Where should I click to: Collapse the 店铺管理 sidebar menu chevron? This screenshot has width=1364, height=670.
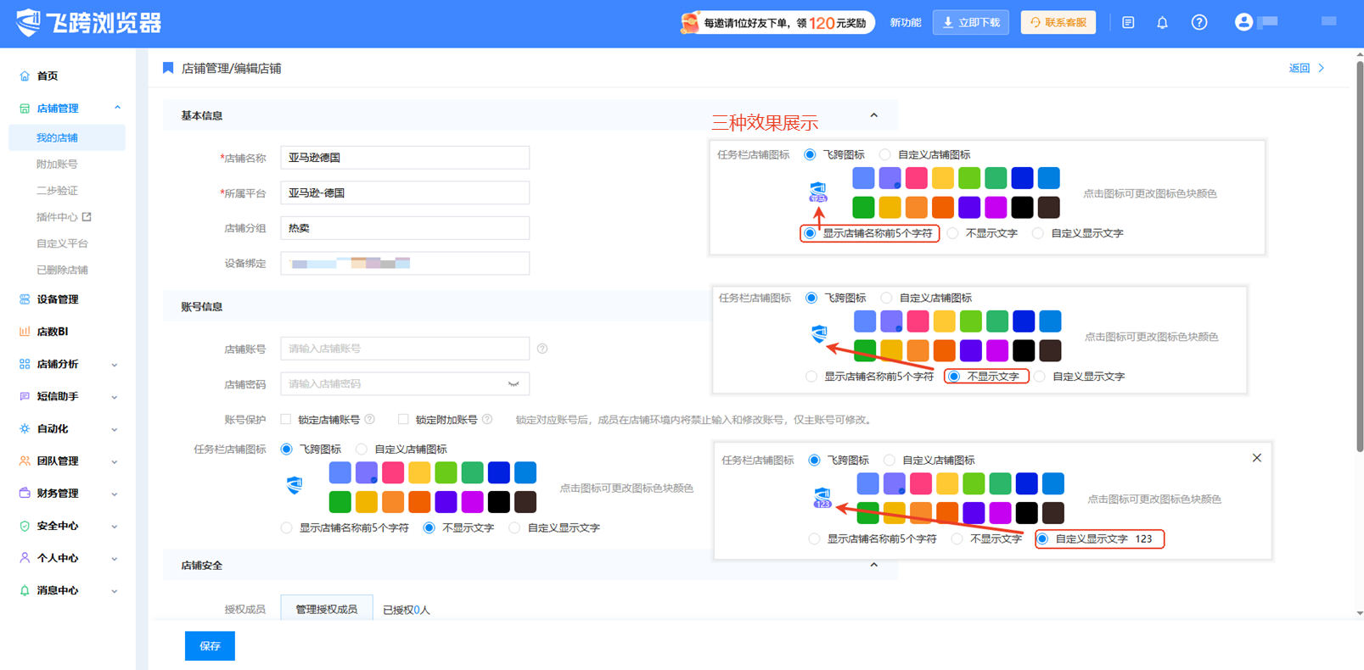[x=117, y=109]
